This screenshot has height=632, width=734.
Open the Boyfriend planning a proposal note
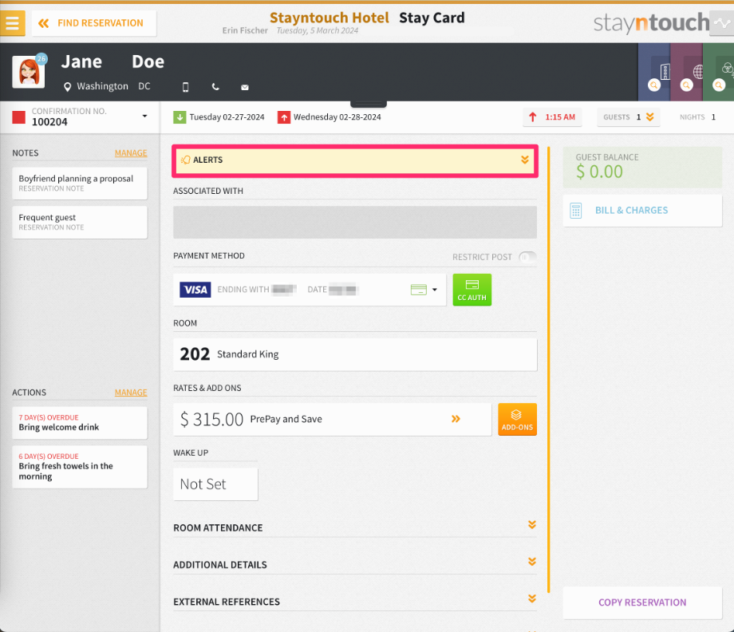pos(80,183)
